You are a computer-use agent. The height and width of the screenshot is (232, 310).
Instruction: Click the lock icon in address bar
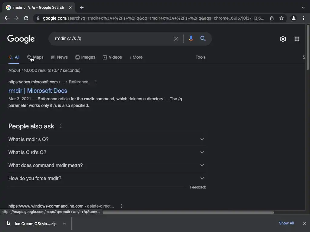pos(38,18)
